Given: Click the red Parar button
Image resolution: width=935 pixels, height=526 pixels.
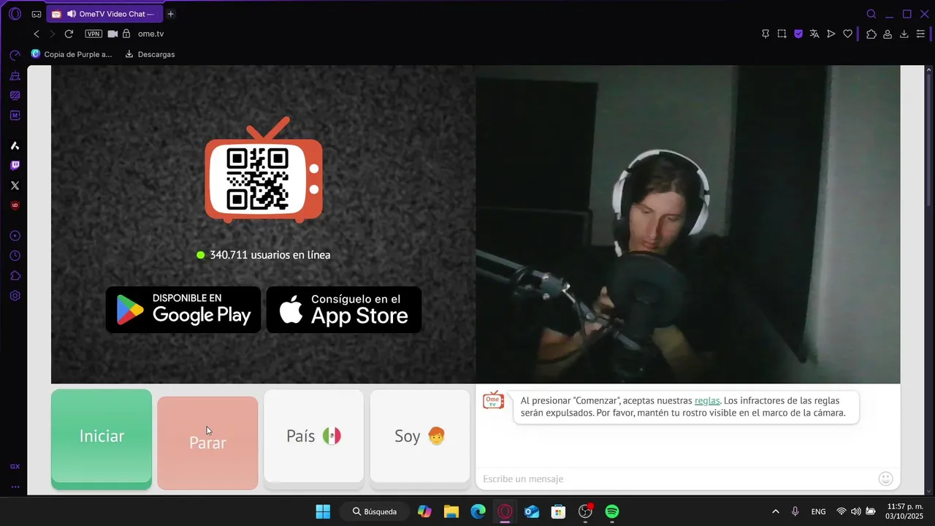Looking at the screenshot, I should pyautogui.click(x=207, y=443).
